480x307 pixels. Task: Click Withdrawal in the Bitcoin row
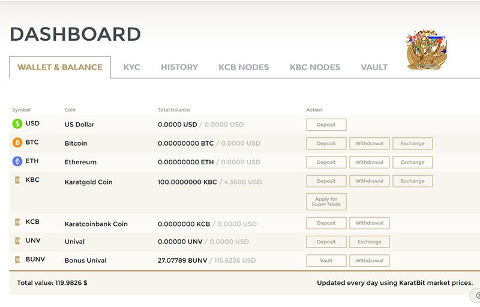(370, 143)
